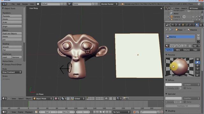Select the large sphere preview type
Viewport: 204px width, 114px height.
198,75
